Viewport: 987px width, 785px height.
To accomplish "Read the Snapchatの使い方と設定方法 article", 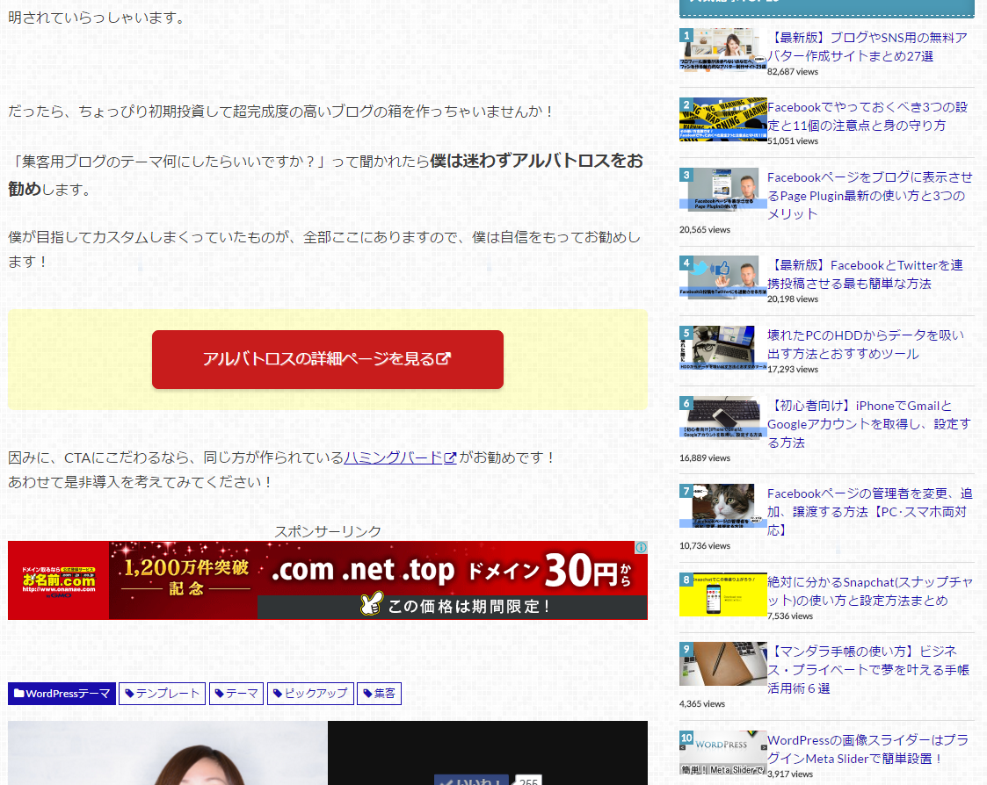I will tap(870, 591).
